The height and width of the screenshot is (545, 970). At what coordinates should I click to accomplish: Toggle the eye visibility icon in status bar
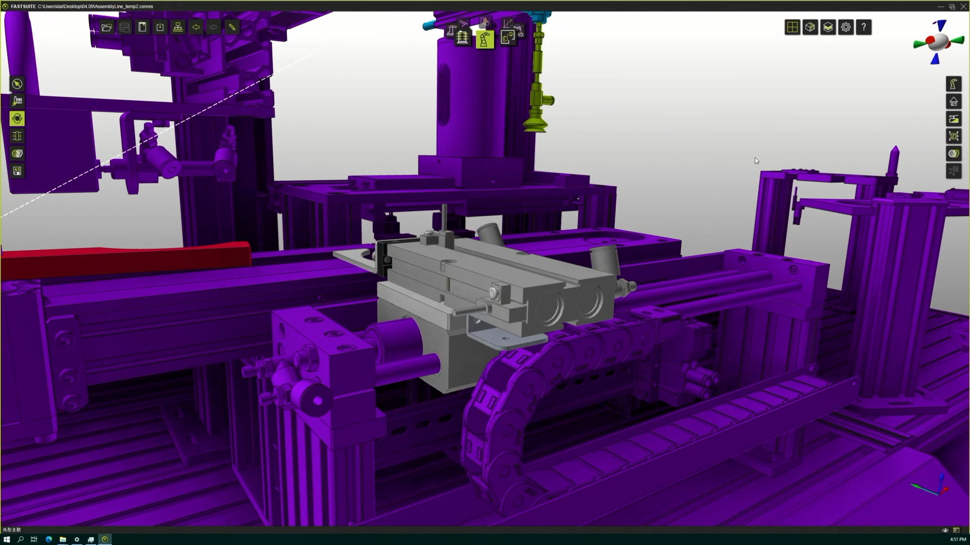click(945, 530)
